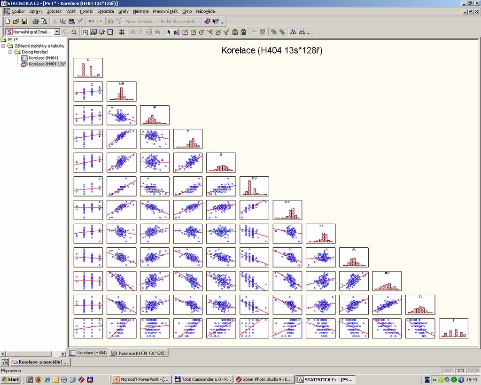Screen dimensions: 481x385
Task: Save the workbook with the floppy disk icon
Action: (x=24, y=22)
